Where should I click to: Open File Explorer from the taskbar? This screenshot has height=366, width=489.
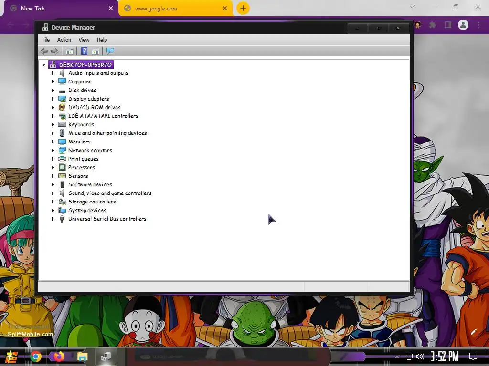82,356
